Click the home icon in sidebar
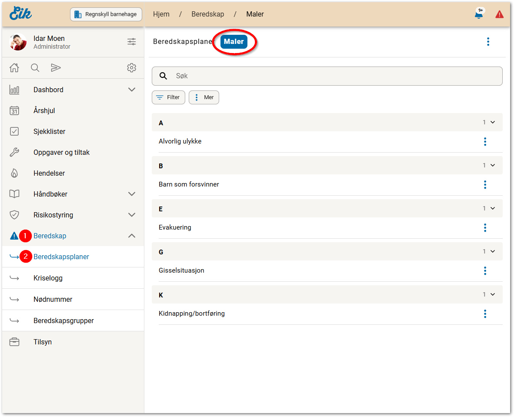This screenshot has width=514, height=417. (x=14, y=68)
